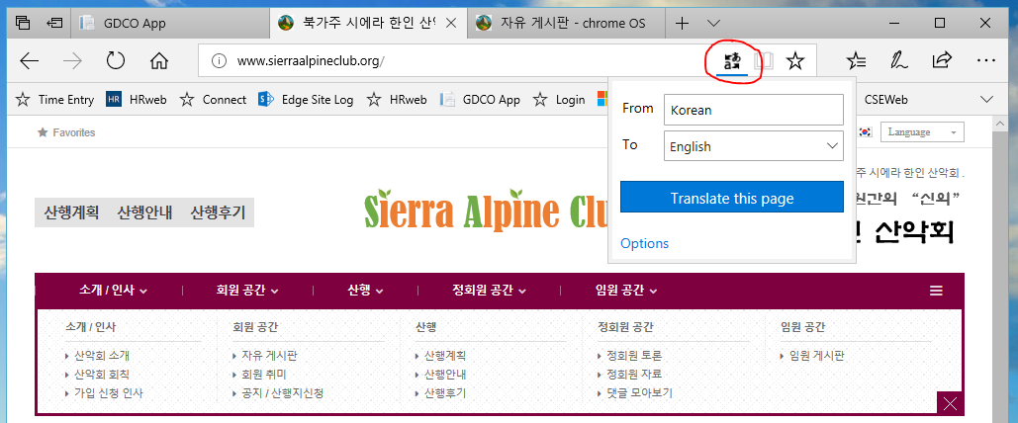Open the hamburger menu on maroon navbar

(x=936, y=291)
